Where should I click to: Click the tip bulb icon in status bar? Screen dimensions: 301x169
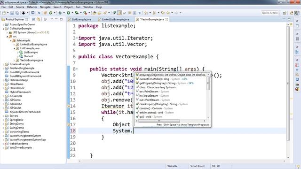click(x=298, y=166)
